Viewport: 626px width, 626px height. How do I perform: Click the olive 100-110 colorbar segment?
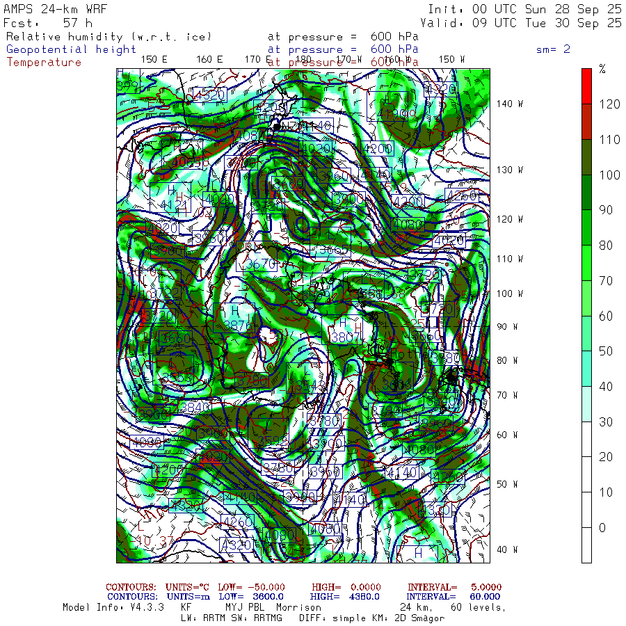[x=586, y=157]
